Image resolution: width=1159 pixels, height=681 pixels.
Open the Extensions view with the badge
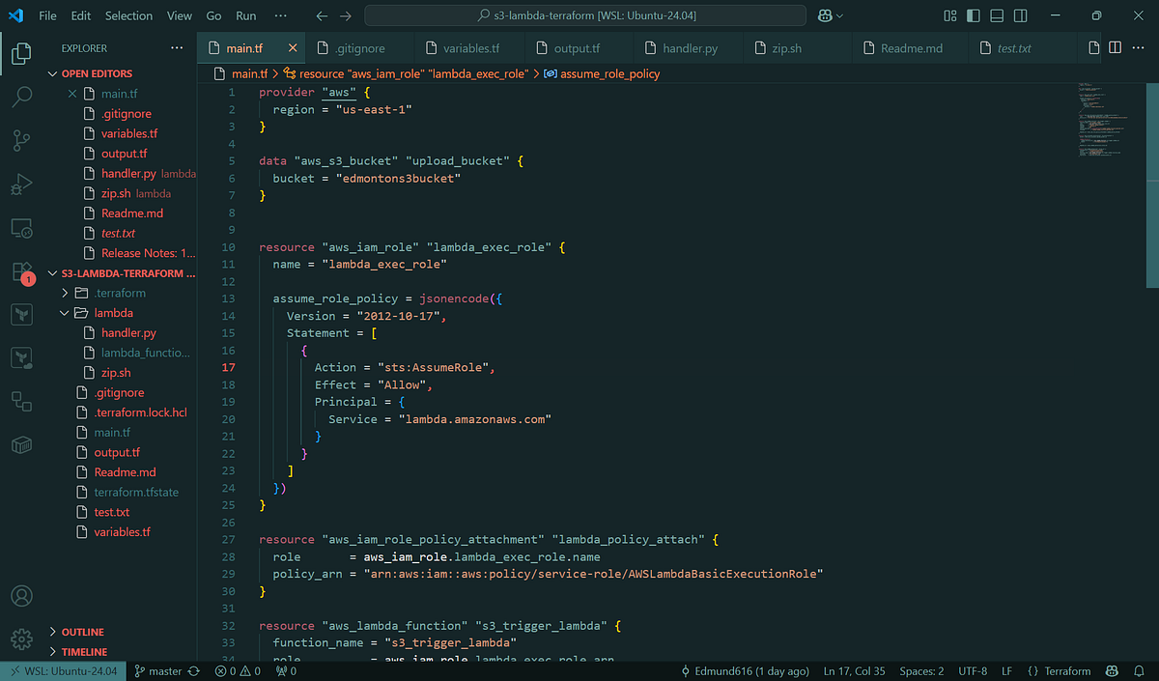pos(21,273)
